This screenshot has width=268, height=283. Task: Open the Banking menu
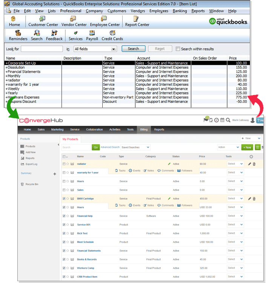180,11
